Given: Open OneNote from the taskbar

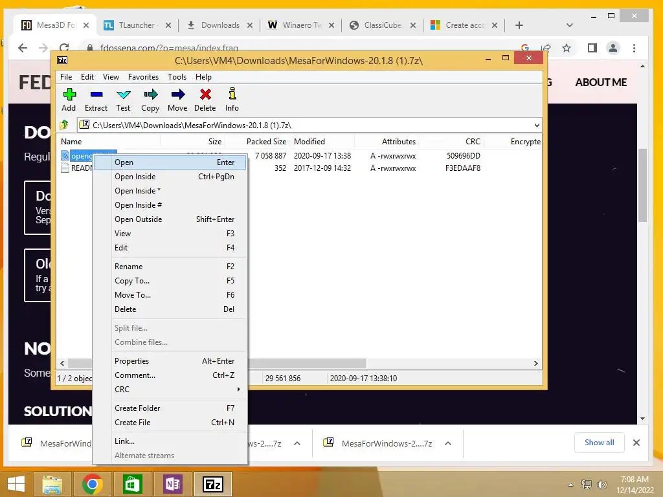Looking at the screenshot, I should coord(172,484).
